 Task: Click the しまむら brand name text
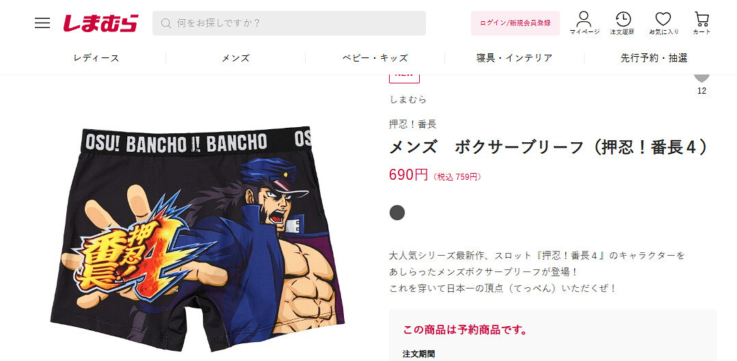(x=408, y=99)
